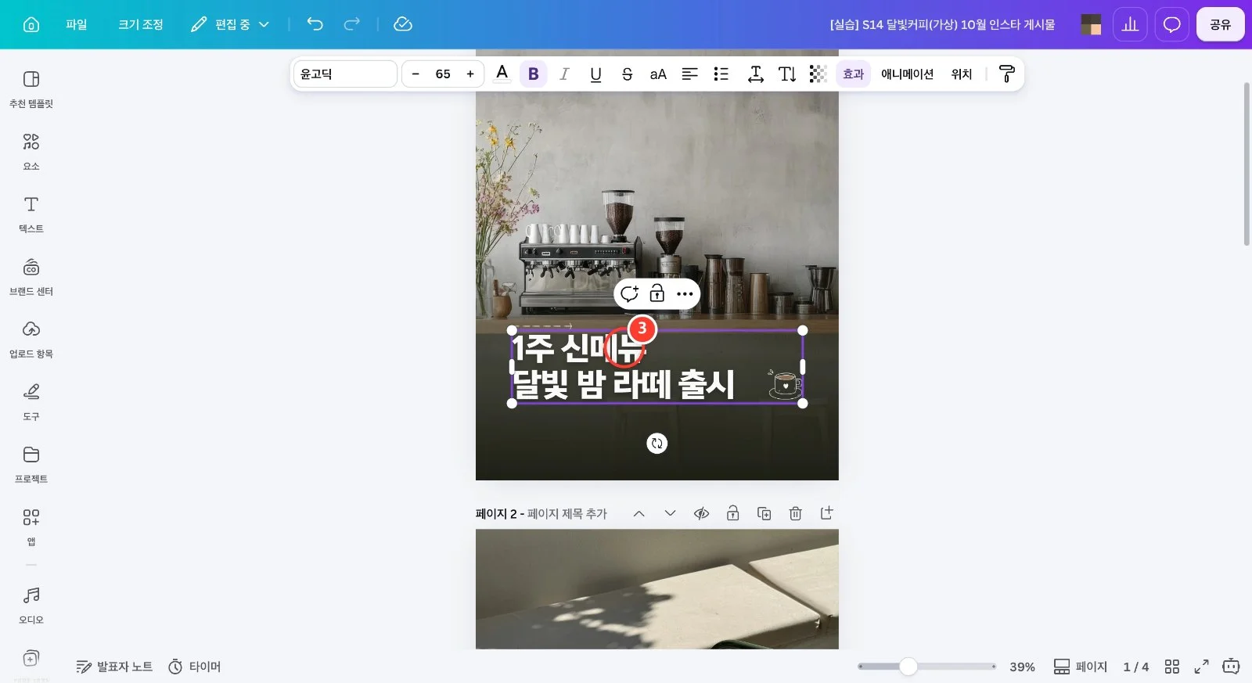Open the 애니메이션 panel
1252x683 pixels.
click(907, 74)
